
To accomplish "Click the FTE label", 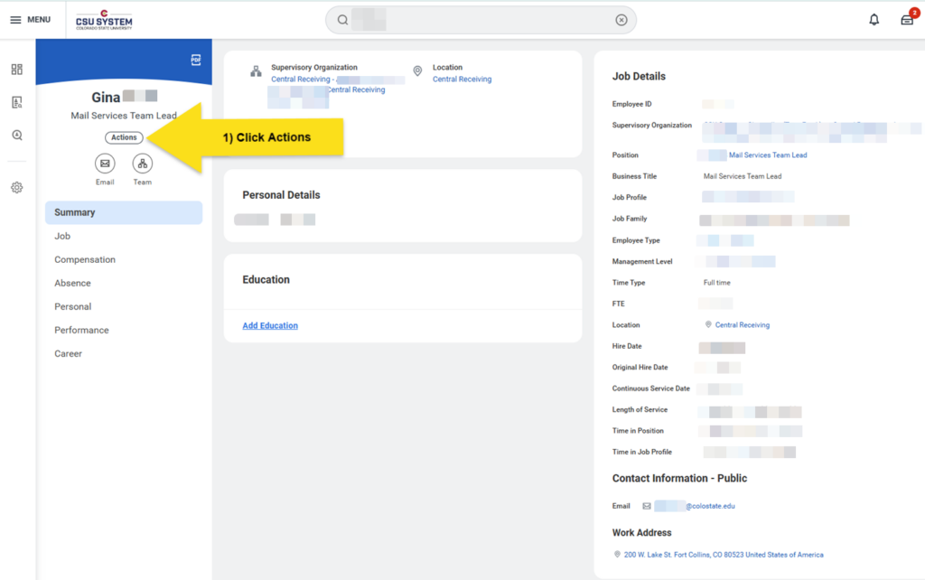I will pyautogui.click(x=618, y=304).
